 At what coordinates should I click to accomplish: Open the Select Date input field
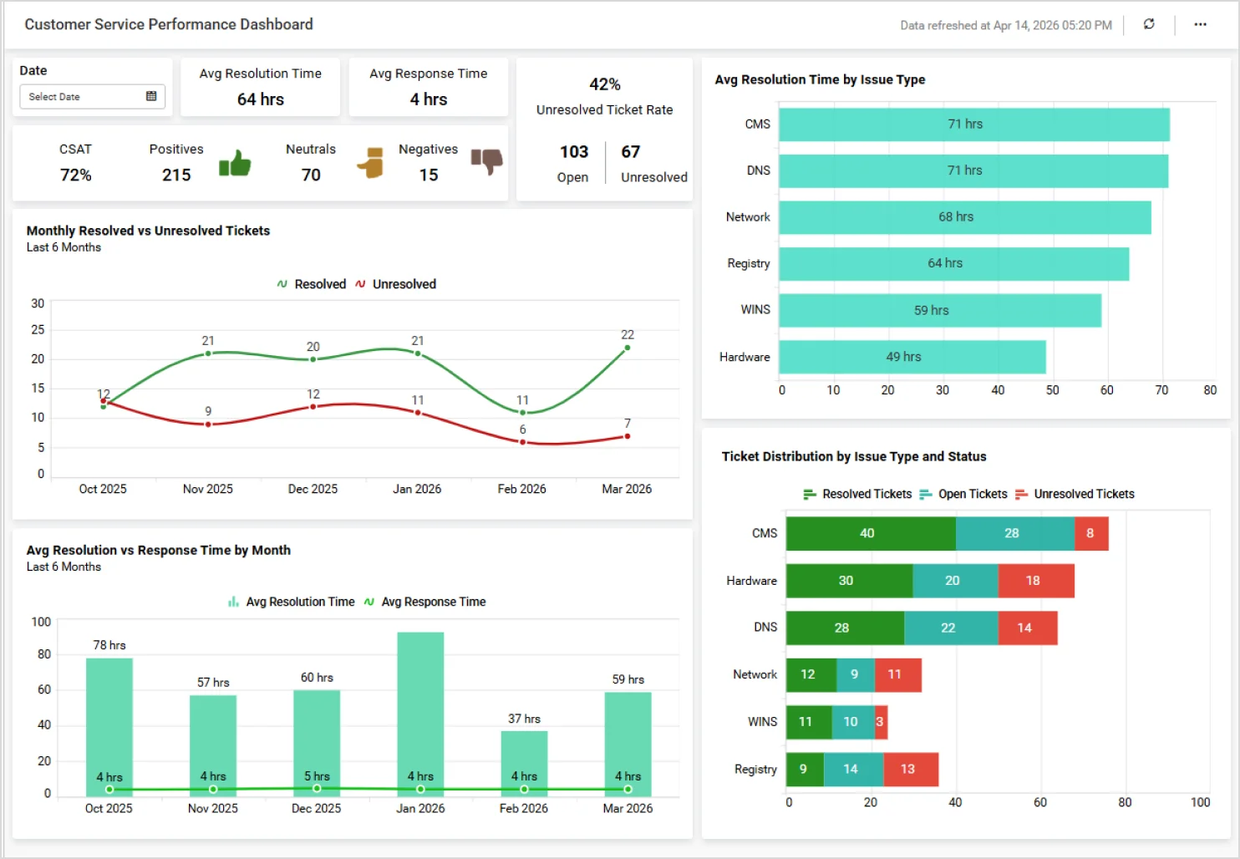(x=92, y=97)
